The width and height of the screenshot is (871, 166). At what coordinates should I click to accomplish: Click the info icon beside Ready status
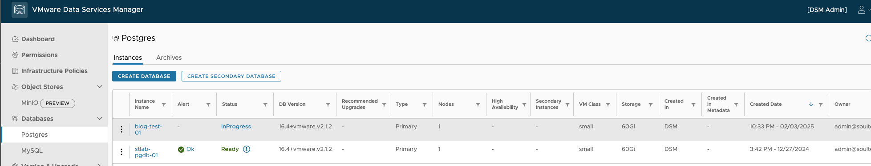click(x=247, y=149)
